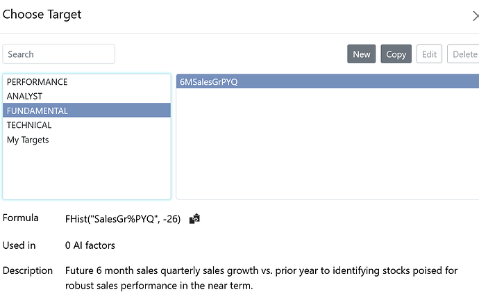Click into the Search field
Image resolution: width=479 pixels, height=292 pixels.
pos(59,54)
